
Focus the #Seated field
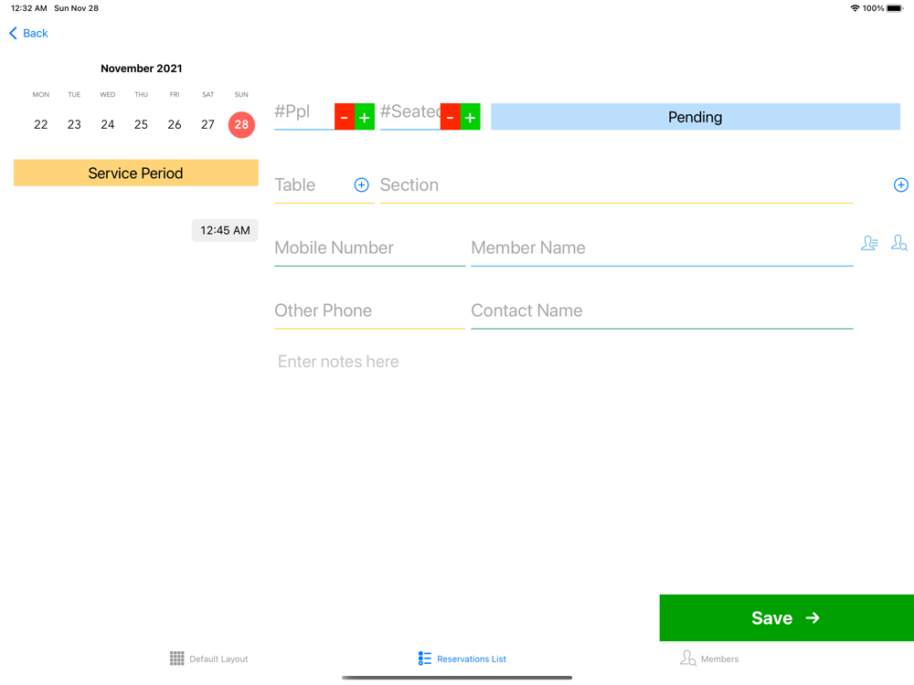click(x=409, y=115)
